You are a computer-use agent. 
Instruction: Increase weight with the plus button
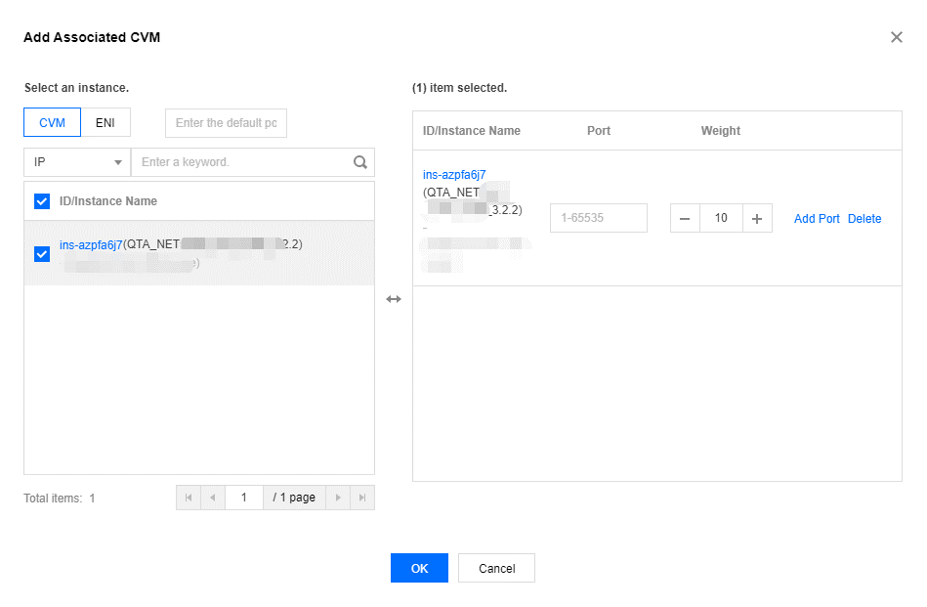(757, 218)
